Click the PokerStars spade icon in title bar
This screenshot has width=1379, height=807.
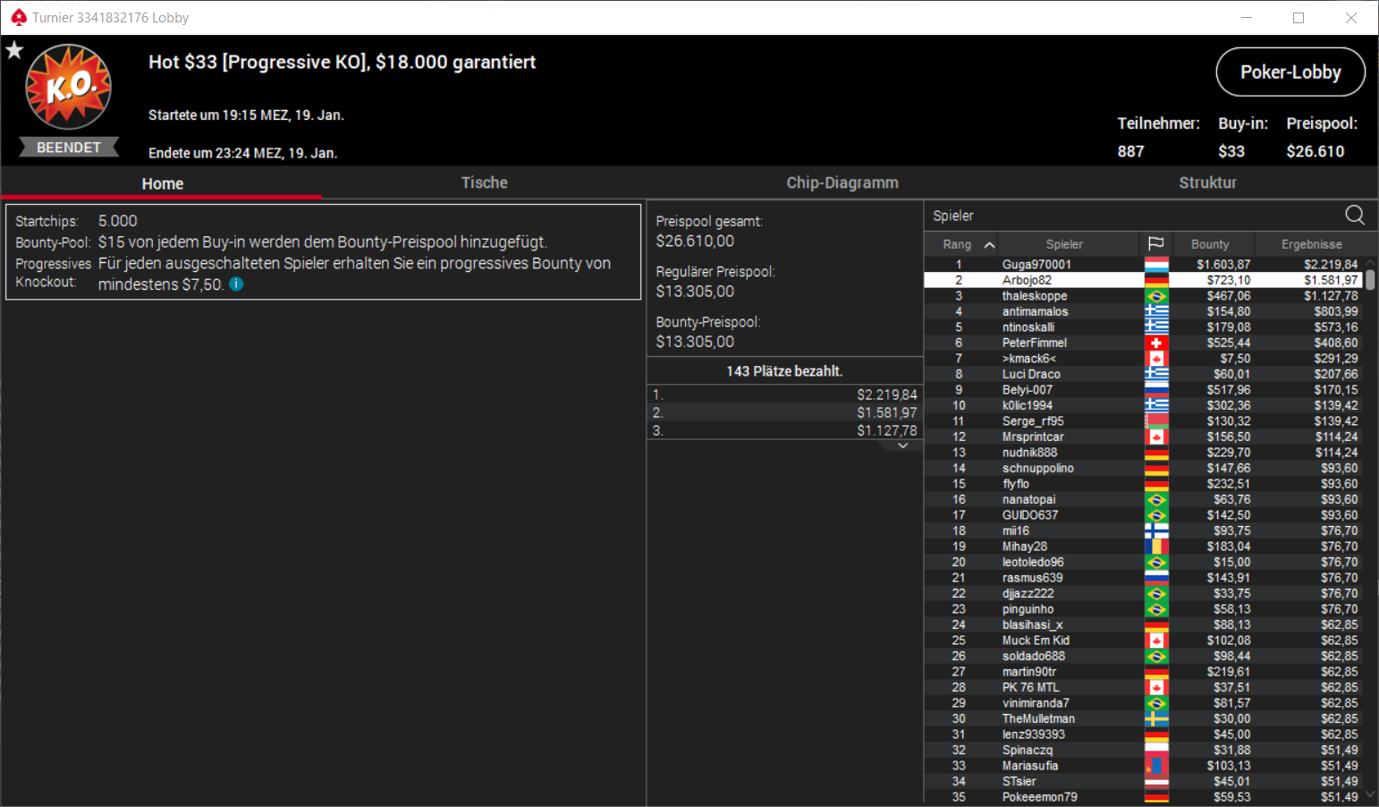pos(19,17)
